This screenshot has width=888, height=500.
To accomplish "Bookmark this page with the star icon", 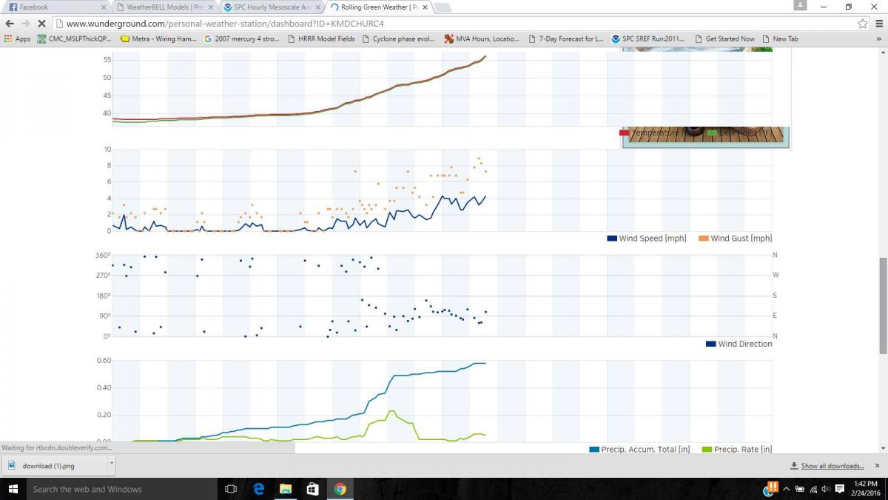I will point(862,24).
